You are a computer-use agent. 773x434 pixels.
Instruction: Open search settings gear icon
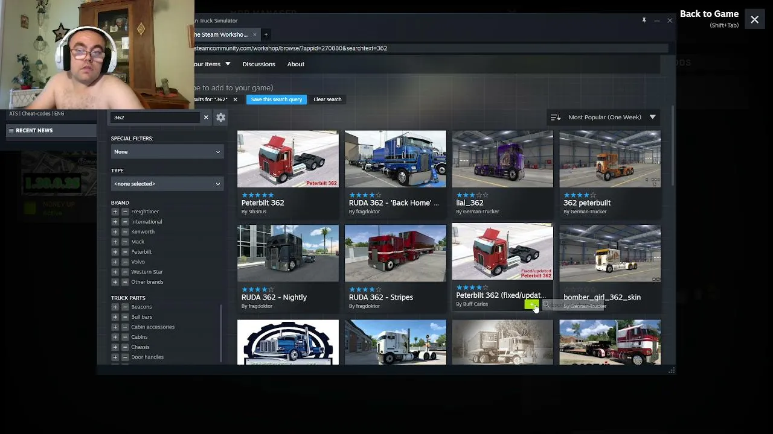pyautogui.click(x=221, y=118)
